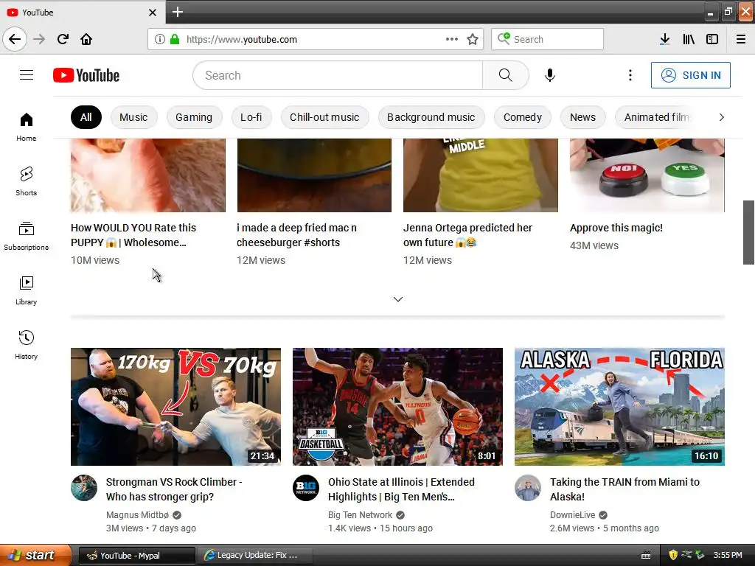This screenshot has height=566, width=755.
Task: Open 'Taking the TRAIN from Miami to Alaska' title
Action: coord(624,489)
